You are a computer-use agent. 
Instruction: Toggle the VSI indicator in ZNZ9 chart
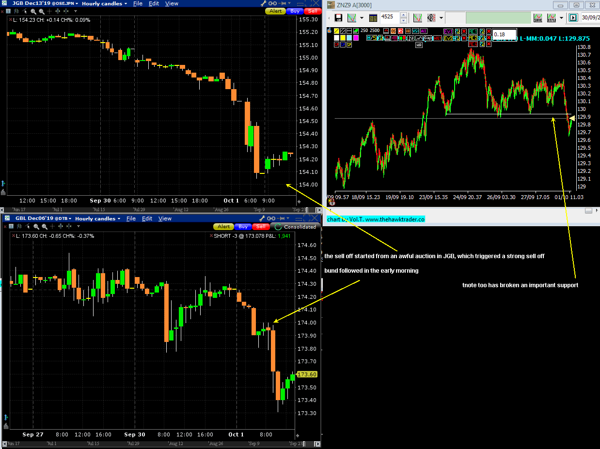click(416, 31)
